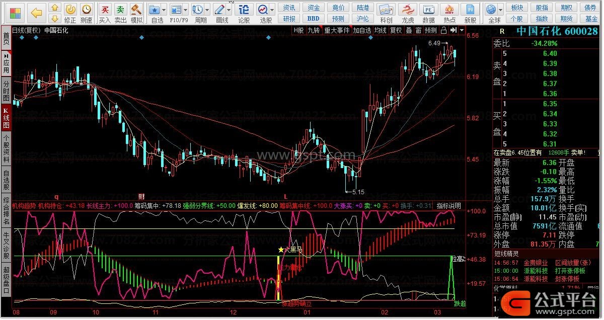Toggle the 重大事件 major events markers

(x=337, y=30)
